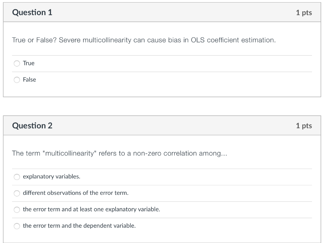Click the "True or False?" prompt in Question 1

(34, 40)
